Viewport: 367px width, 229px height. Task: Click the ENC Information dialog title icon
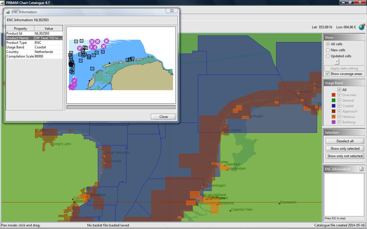[x=8, y=12]
